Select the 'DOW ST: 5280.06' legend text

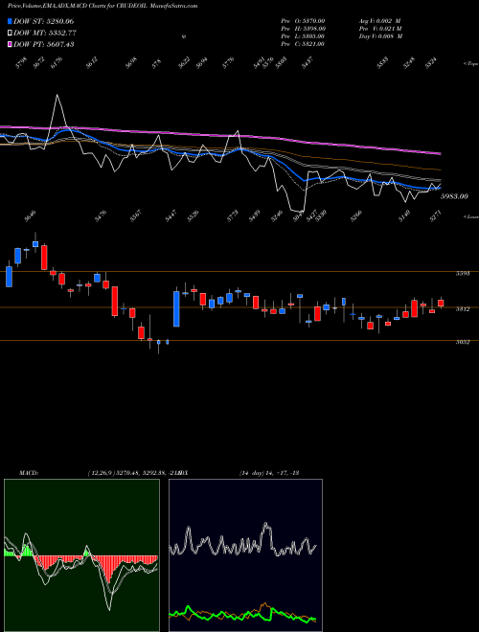point(43,21)
